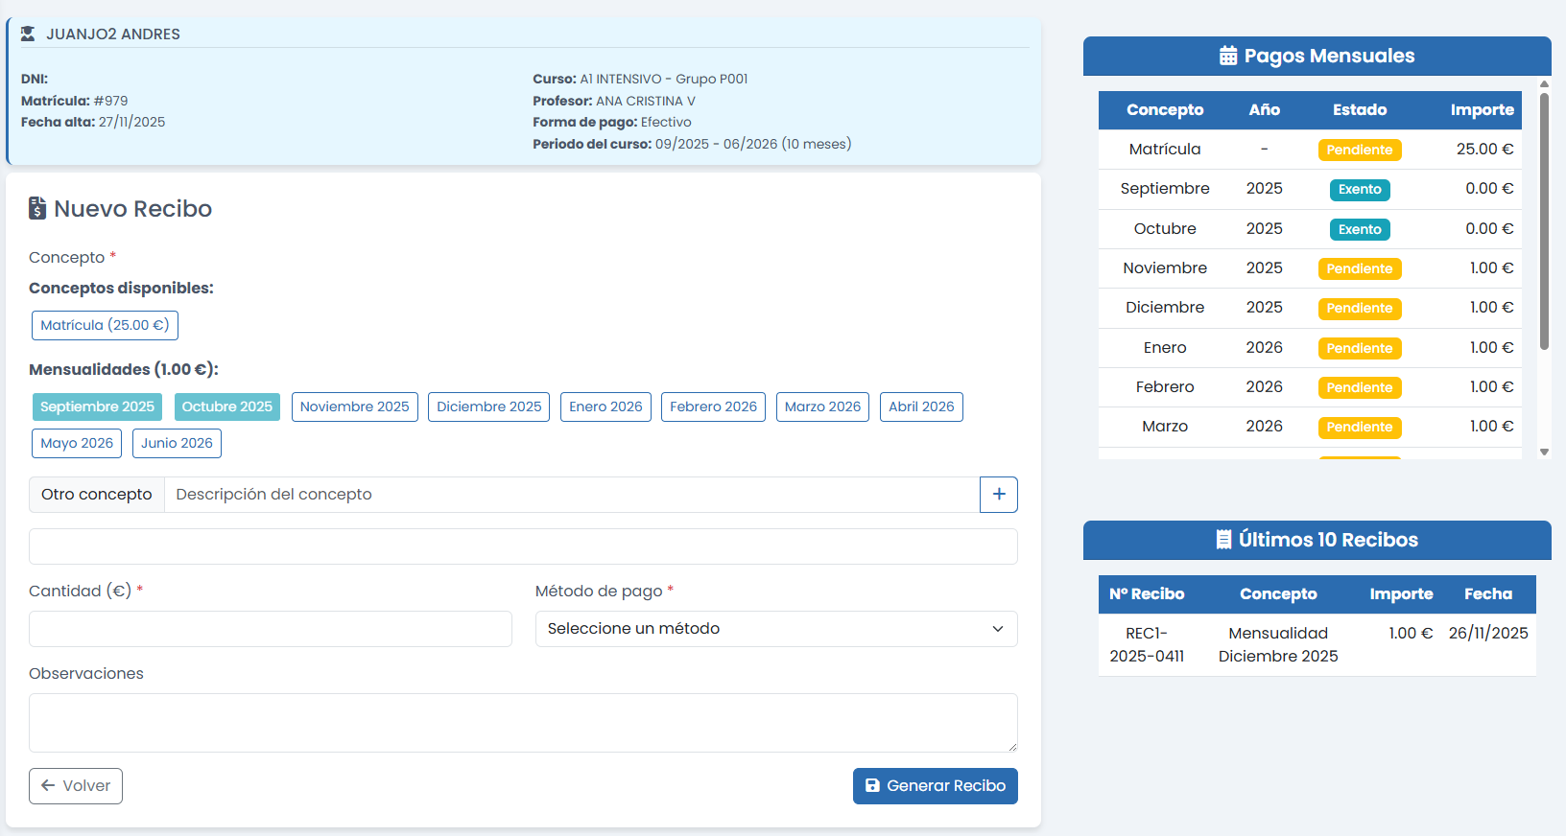Select Junio 2026 monthly payment chip

pyautogui.click(x=177, y=443)
